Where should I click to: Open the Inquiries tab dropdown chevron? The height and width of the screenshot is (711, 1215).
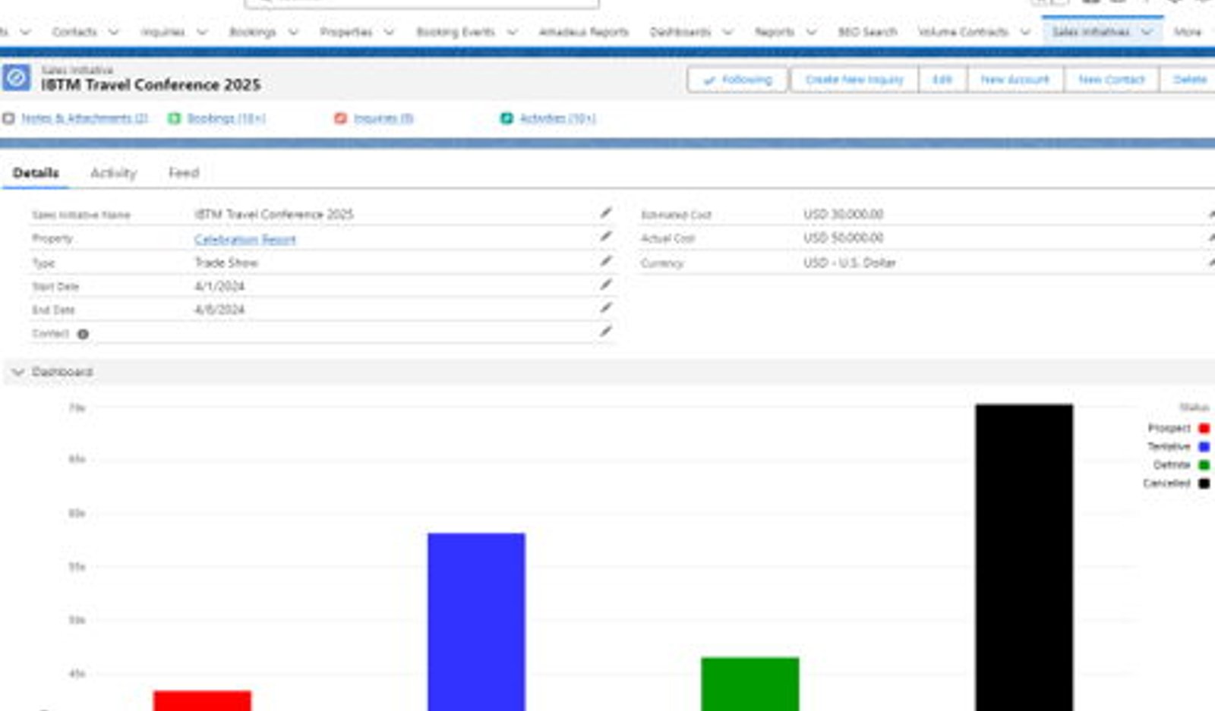[x=202, y=32]
